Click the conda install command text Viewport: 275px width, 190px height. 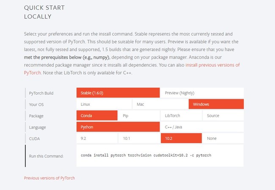click(146, 155)
